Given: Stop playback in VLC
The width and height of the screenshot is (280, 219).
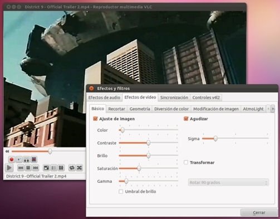Looking at the screenshot, I should pyautogui.click(x=28, y=168).
